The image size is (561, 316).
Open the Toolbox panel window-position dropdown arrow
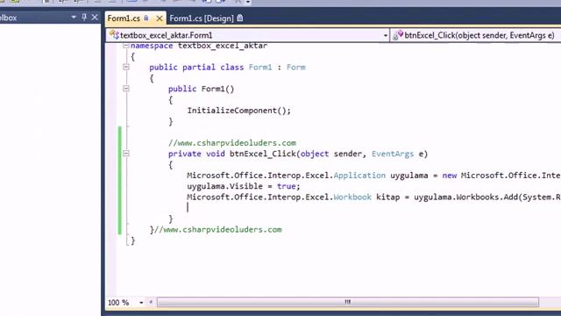pos(74,18)
